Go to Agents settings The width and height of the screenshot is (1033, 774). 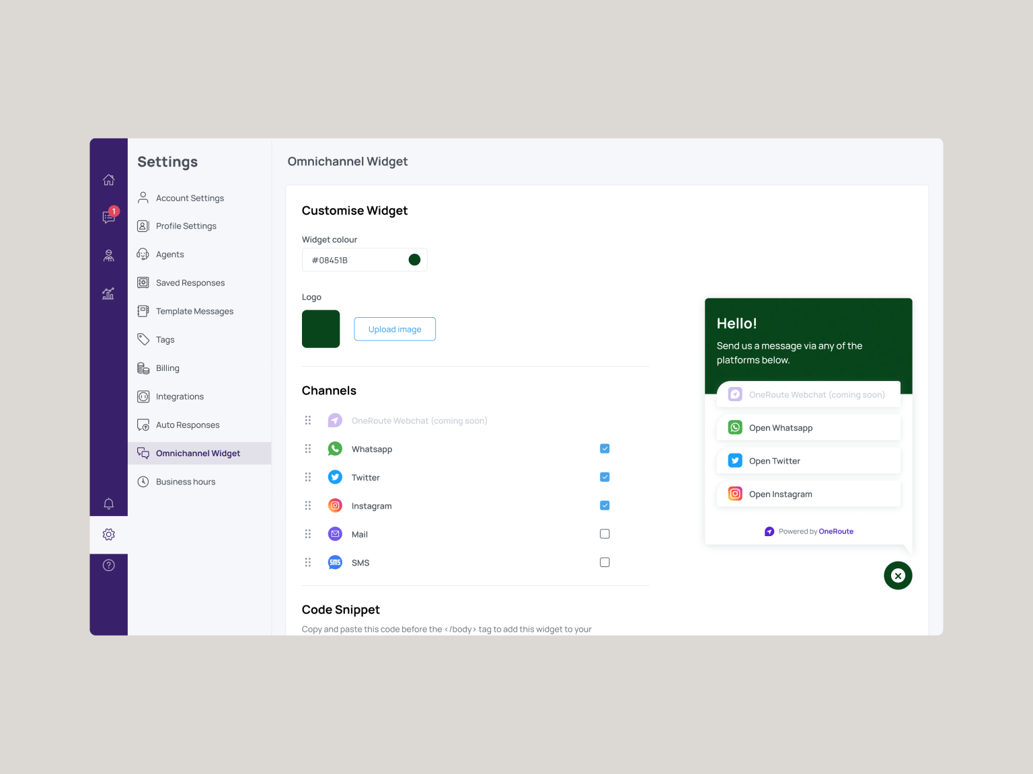coord(199,255)
